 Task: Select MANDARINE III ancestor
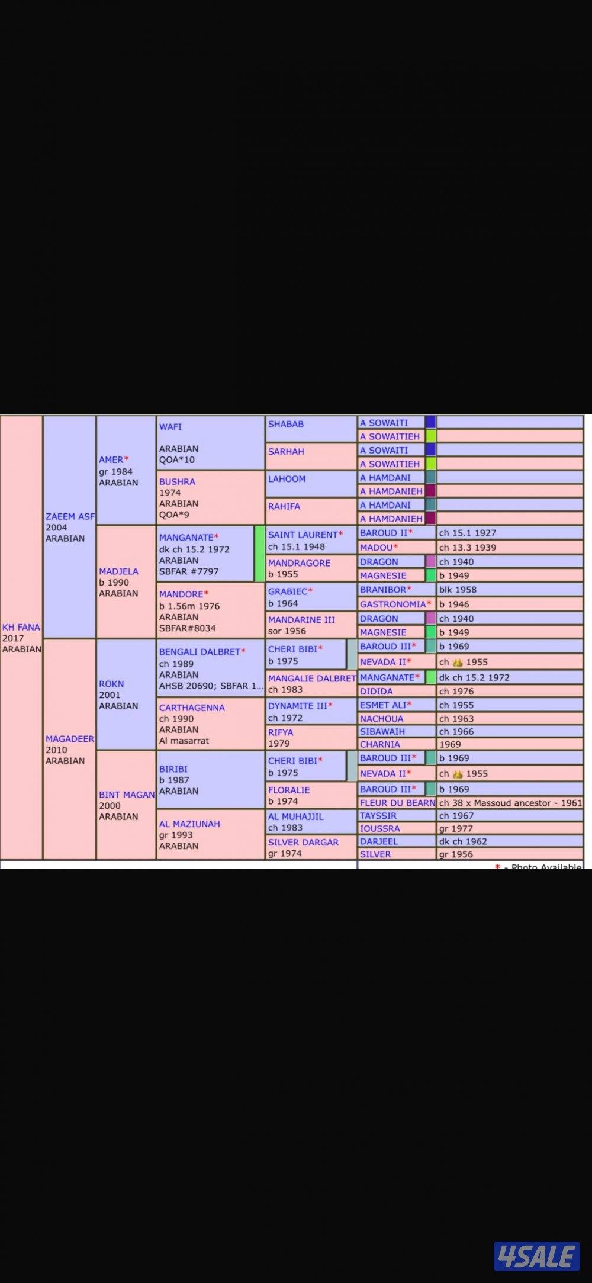point(301,620)
